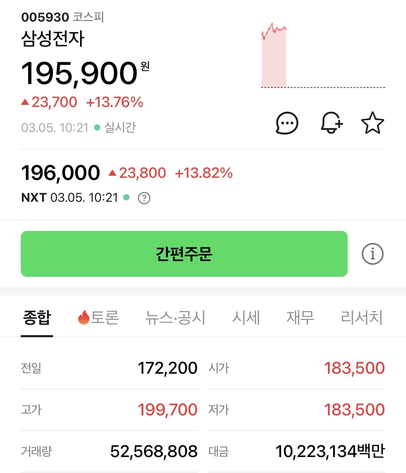This screenshot has height=473, width=406.
Task: Tap the NXT price 196,000
Action: coord(61,173)
